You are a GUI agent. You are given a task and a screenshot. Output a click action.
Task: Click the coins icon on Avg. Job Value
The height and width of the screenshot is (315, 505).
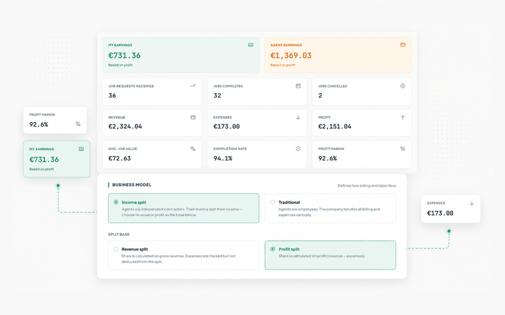coord(193,148)
